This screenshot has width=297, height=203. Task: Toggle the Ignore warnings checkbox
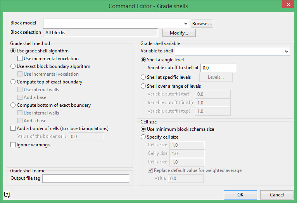[x=13, y=145]
